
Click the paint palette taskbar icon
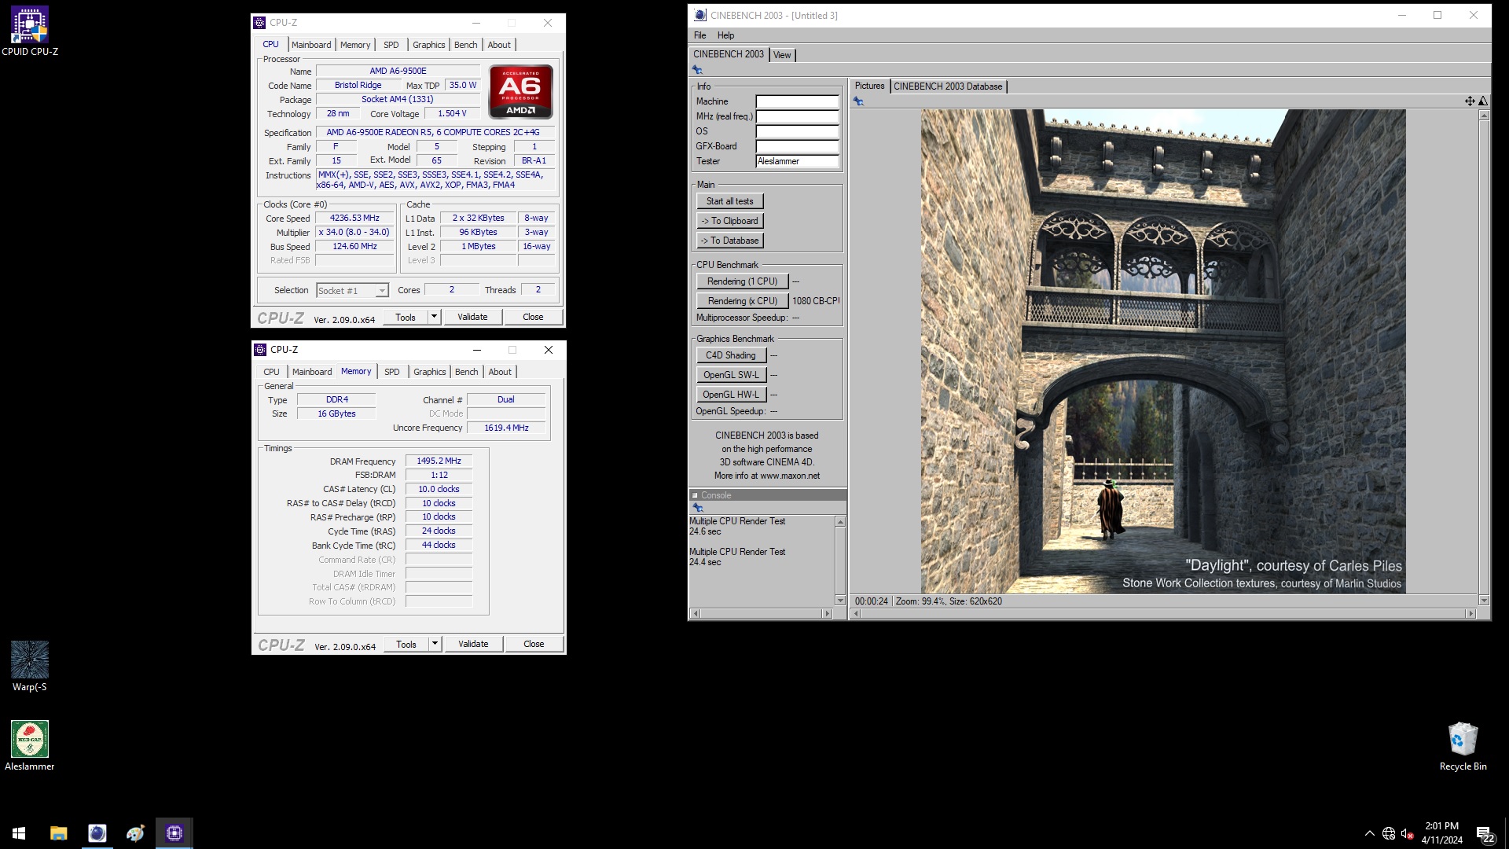(135, 832)
